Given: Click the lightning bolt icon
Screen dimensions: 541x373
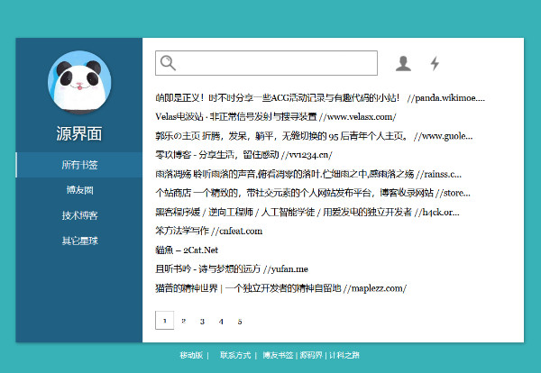Looking at the screenshot, I should (x=435, y=63).
